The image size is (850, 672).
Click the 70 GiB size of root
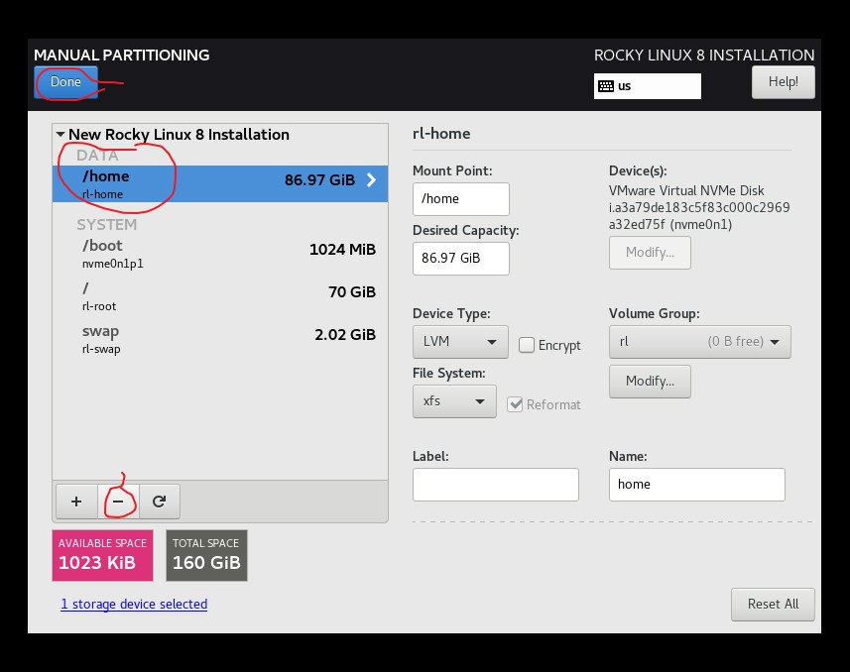[352, 292]
